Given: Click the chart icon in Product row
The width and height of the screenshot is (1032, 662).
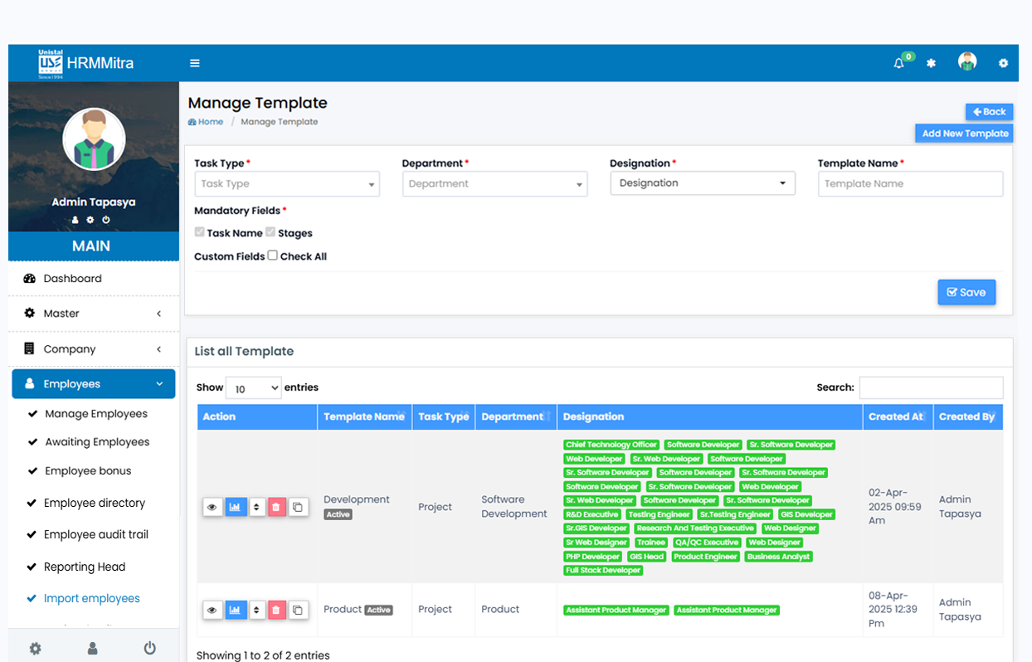Looking at the screenshot, I should point(236,610).
